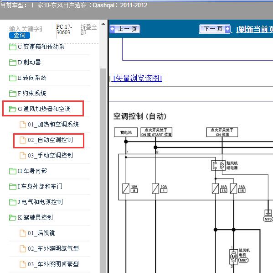Click left arrow icon on 上一页 button
This screenshot has width=273, height=273.
112,29
